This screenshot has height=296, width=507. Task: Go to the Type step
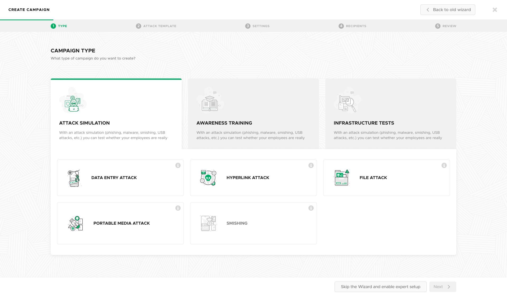click(59, 26)
